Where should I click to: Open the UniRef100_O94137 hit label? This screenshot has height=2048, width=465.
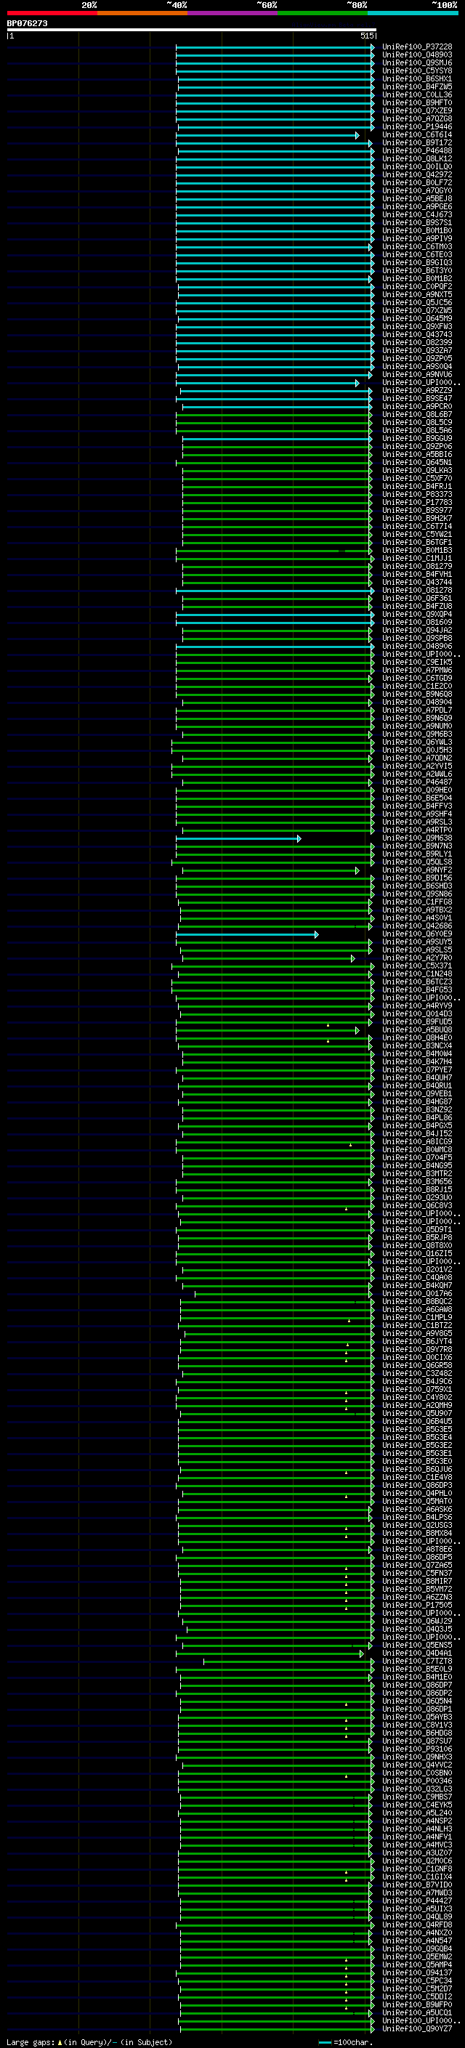(417, 1972)
